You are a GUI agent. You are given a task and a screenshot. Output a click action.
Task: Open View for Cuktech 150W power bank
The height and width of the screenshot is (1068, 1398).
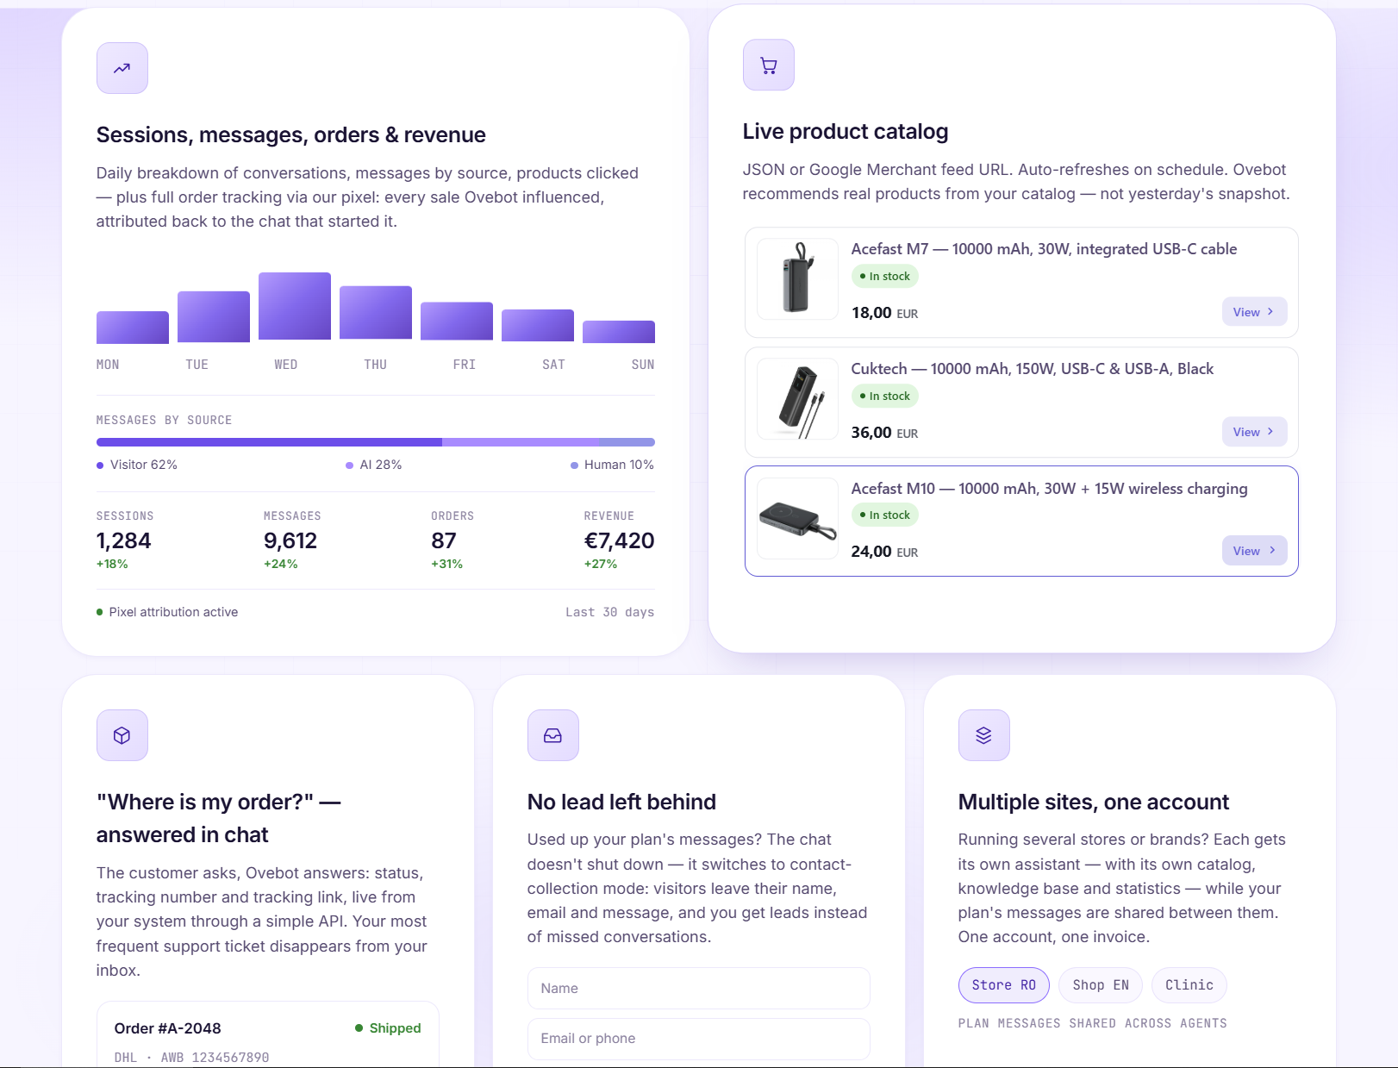[1254, 432]
